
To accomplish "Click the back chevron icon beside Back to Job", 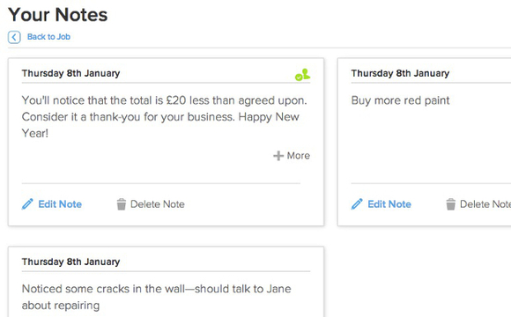I will [x=14, y=37].
